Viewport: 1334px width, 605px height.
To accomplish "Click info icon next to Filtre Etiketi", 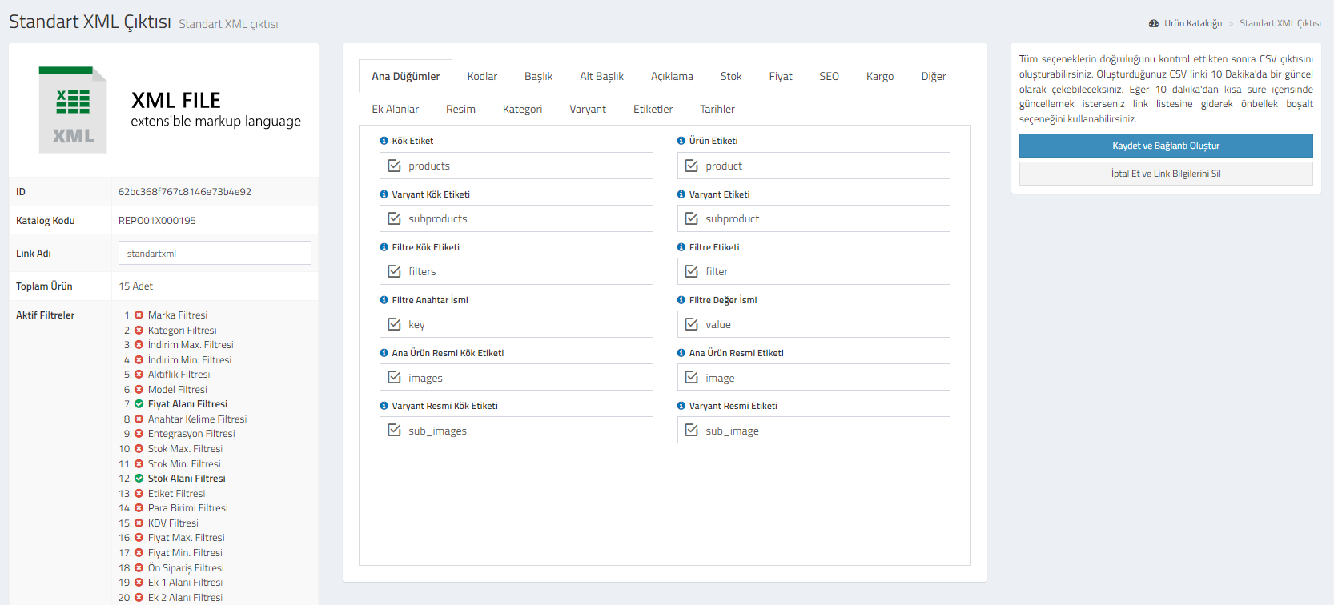I will click(x=681, y=247).
